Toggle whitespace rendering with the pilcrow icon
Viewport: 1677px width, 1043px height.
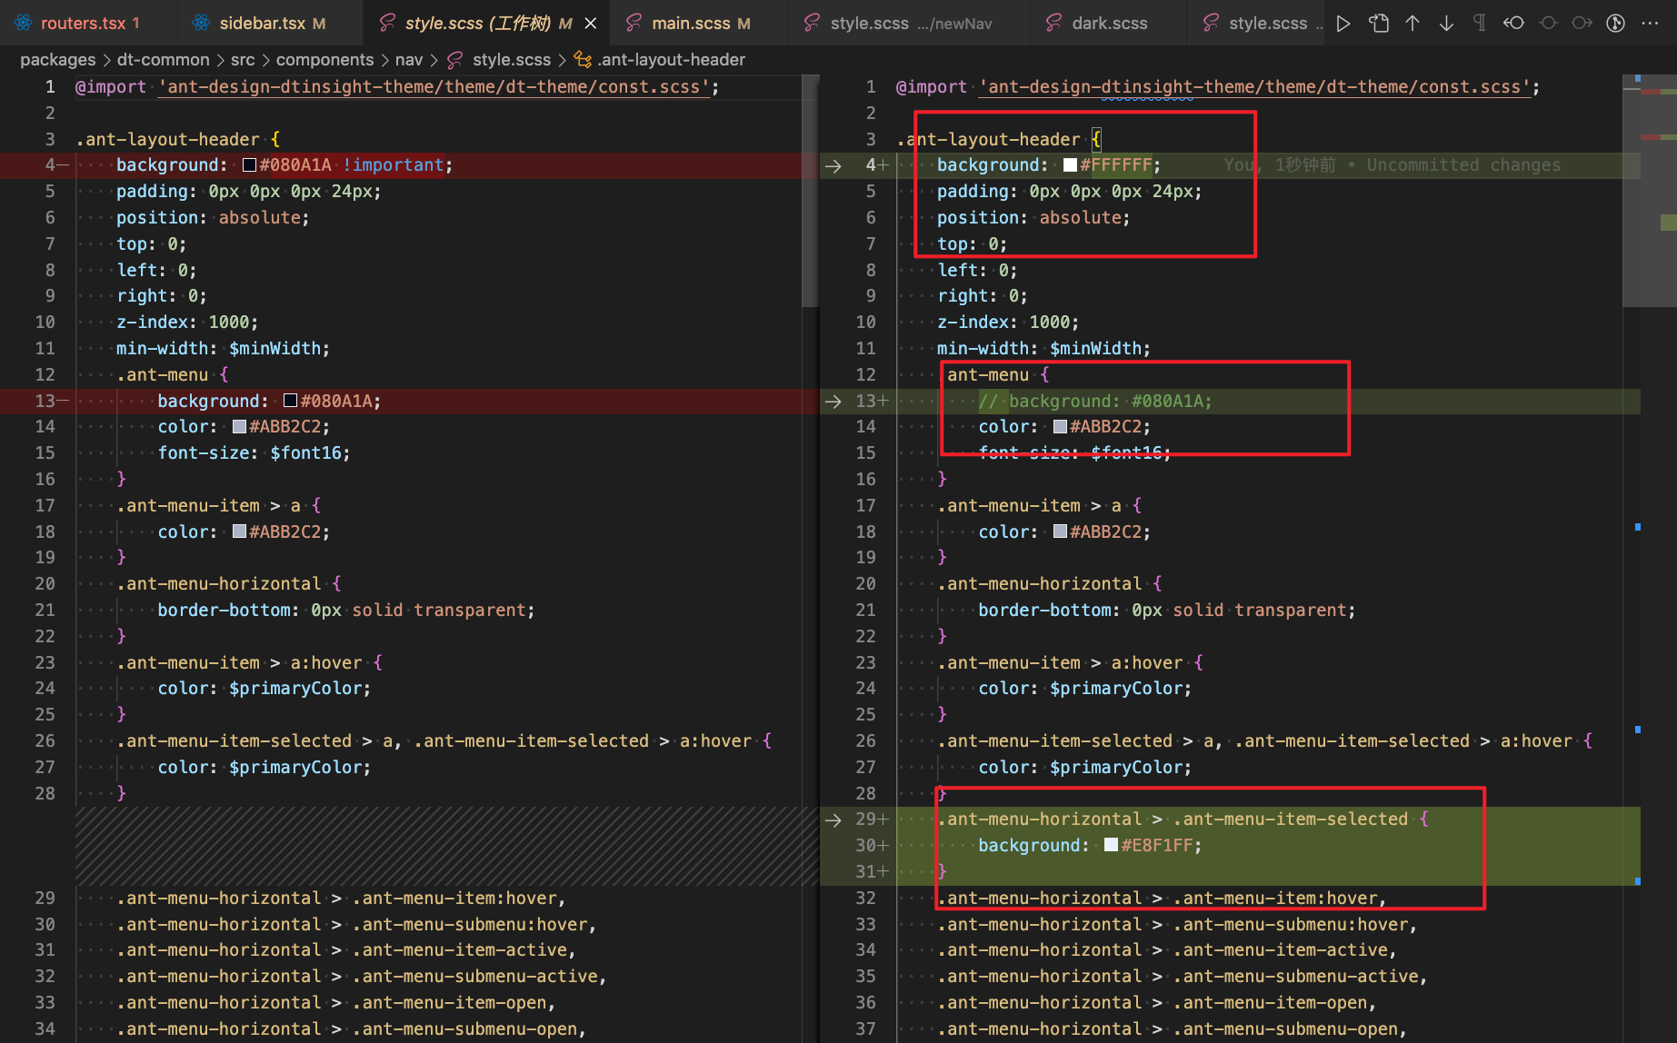point(1480,23)
